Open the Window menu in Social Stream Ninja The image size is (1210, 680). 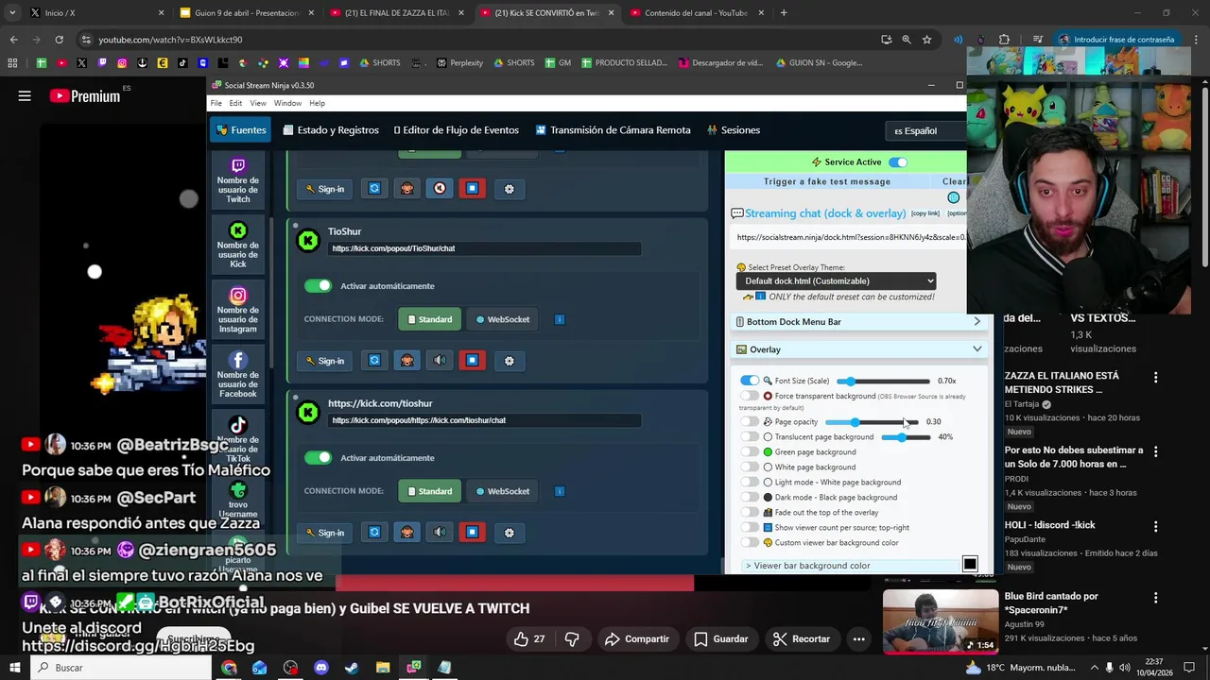(287, 103)
